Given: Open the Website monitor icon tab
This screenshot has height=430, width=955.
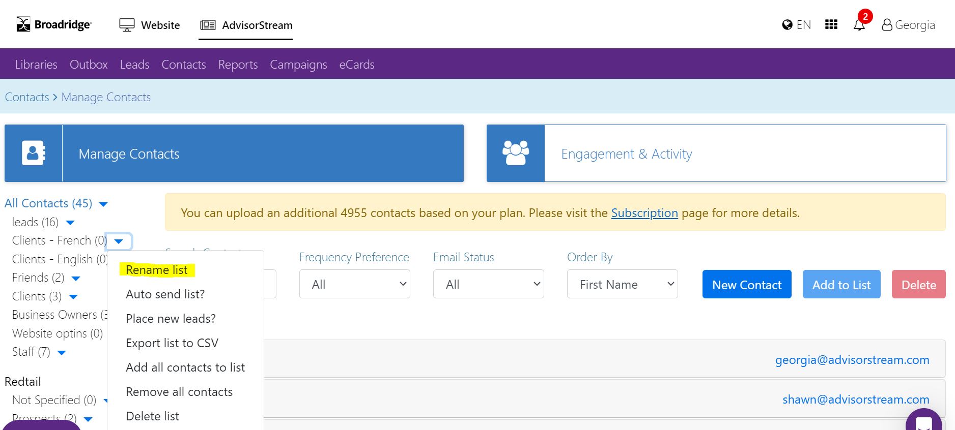Looking at the screenshot, I should [127, 25].
